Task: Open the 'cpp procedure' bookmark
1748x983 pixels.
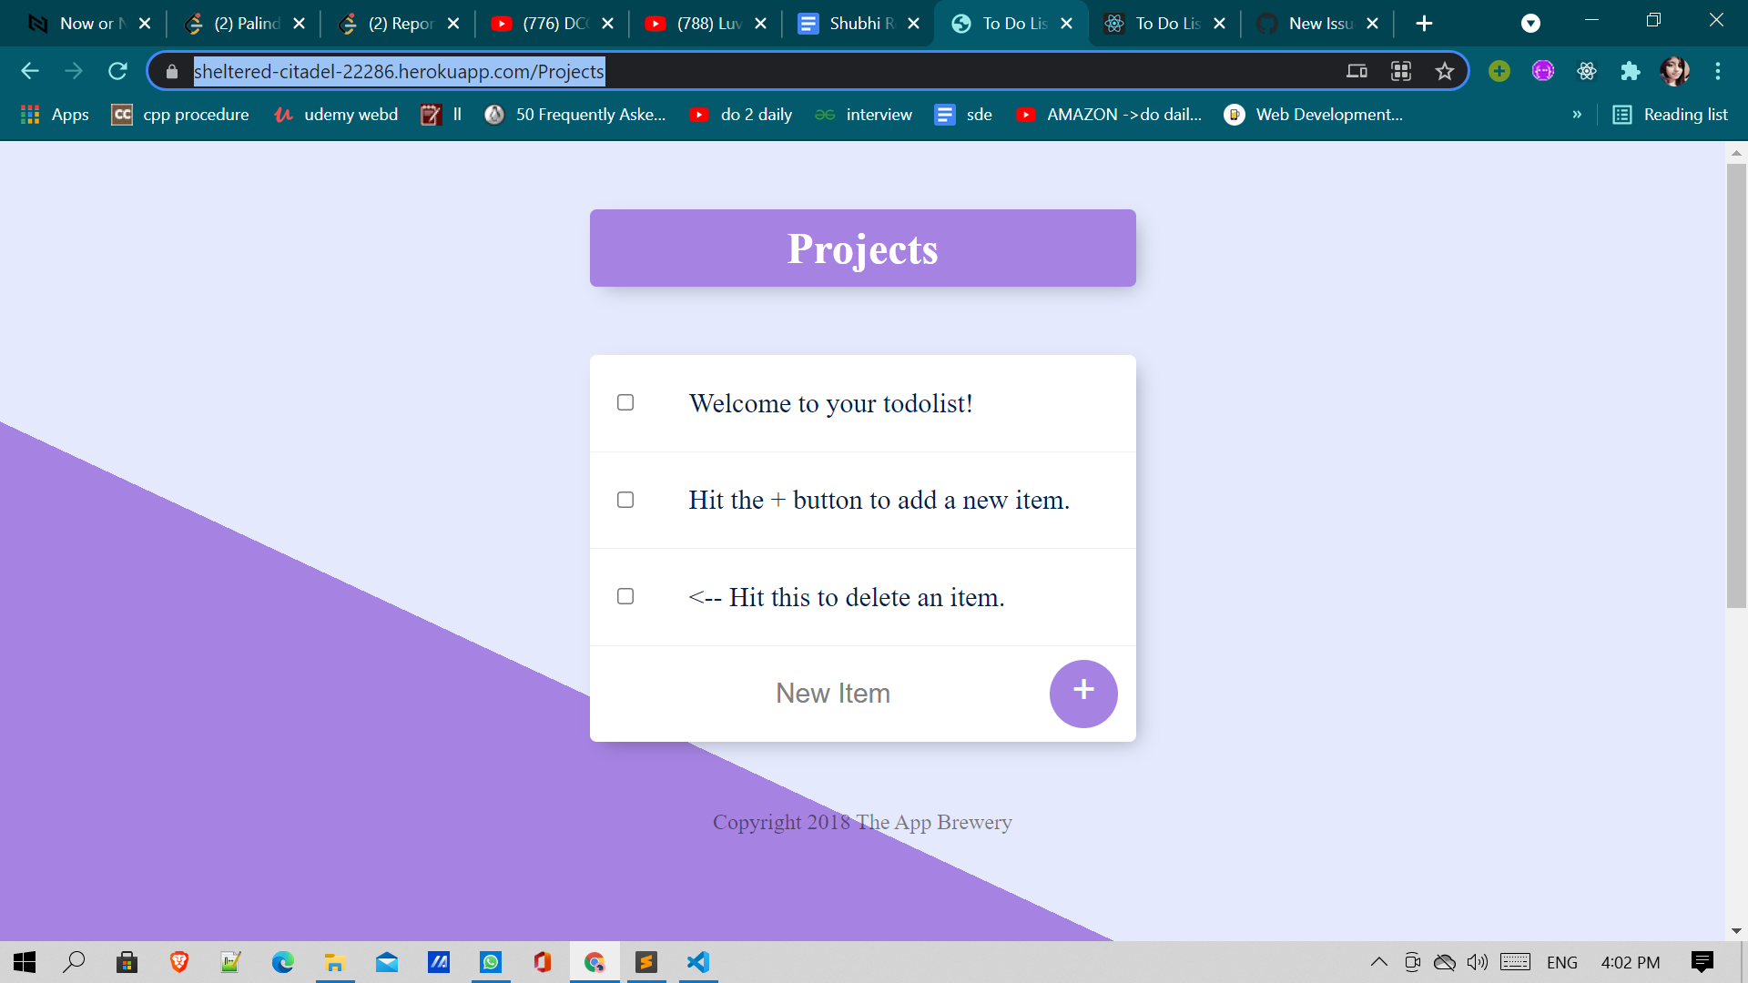Action: click(x=180, y=115)
